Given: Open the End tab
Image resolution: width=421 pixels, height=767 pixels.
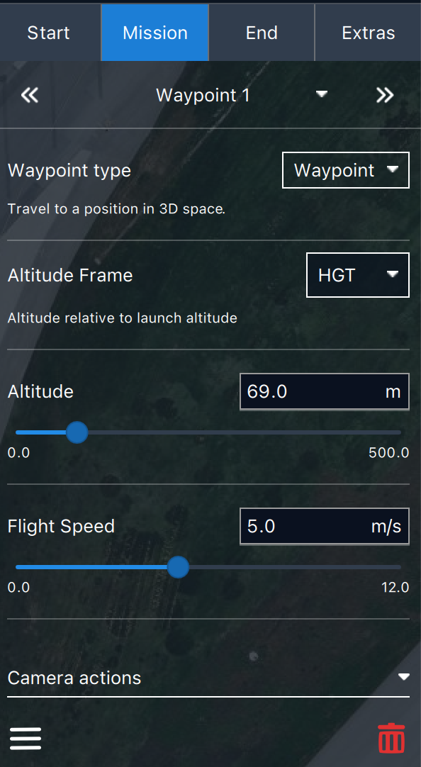Looking at the screenshot, I should tap(262, 33).
